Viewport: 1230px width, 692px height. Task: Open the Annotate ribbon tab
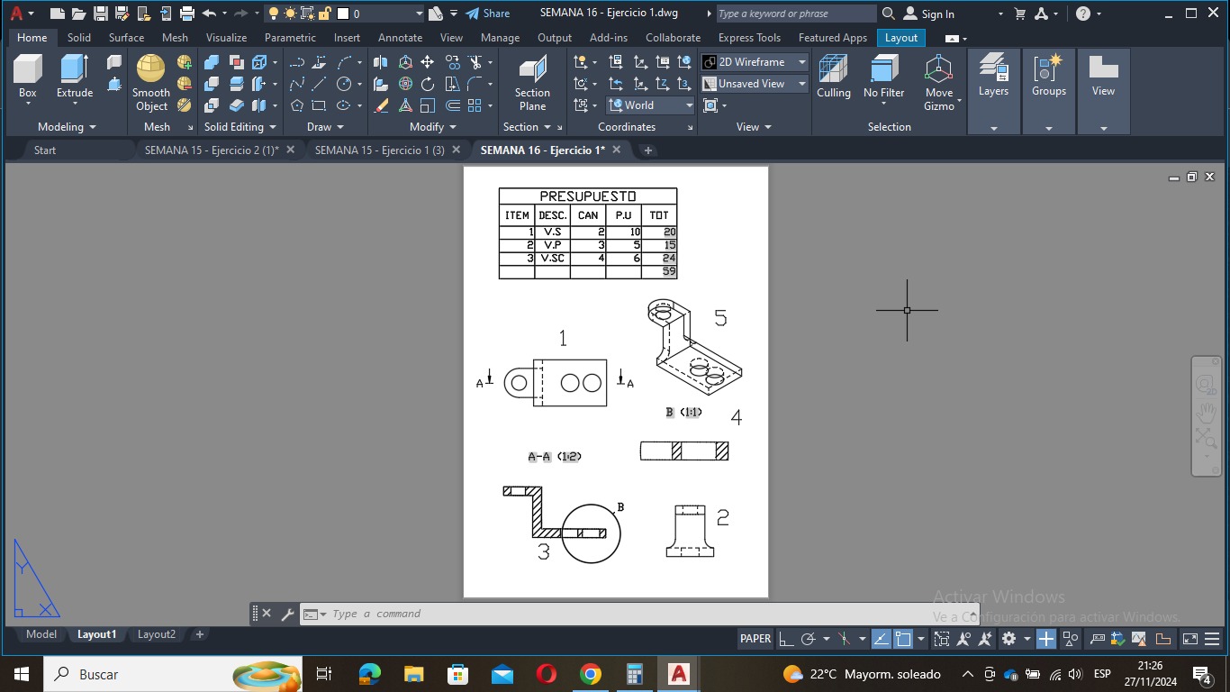[x=400, y=38]
